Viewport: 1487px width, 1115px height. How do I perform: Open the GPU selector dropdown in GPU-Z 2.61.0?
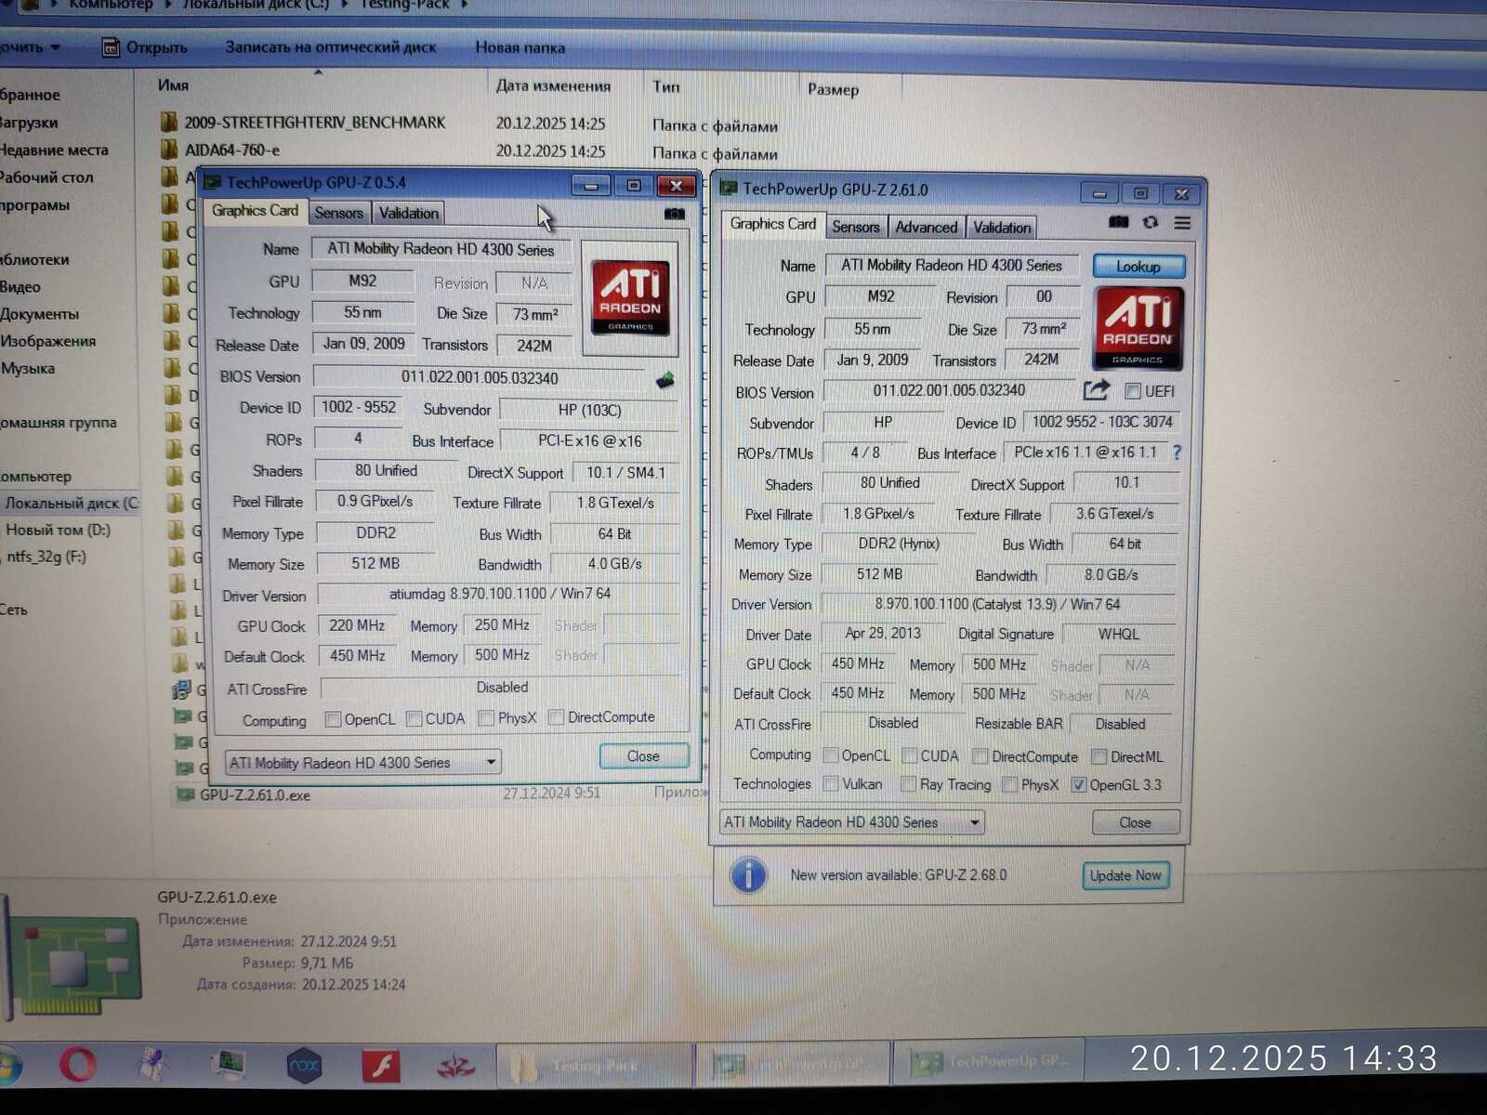853,822
